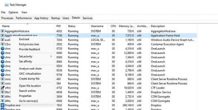Click the ctfmon pen icon in the process list
Screen dimensions: 218x110
tap(3, 88)
